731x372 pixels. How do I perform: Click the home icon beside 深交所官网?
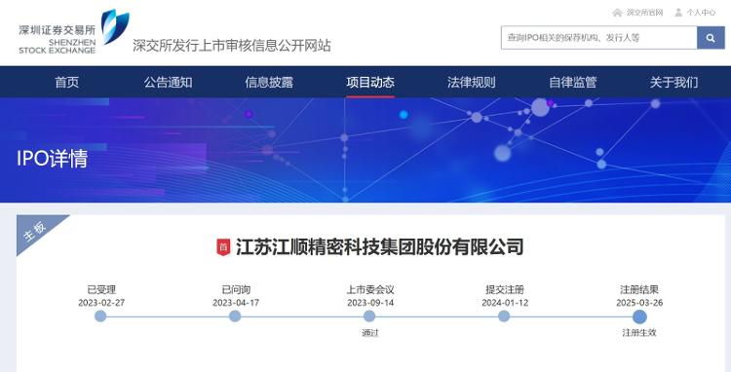(618, 13)
